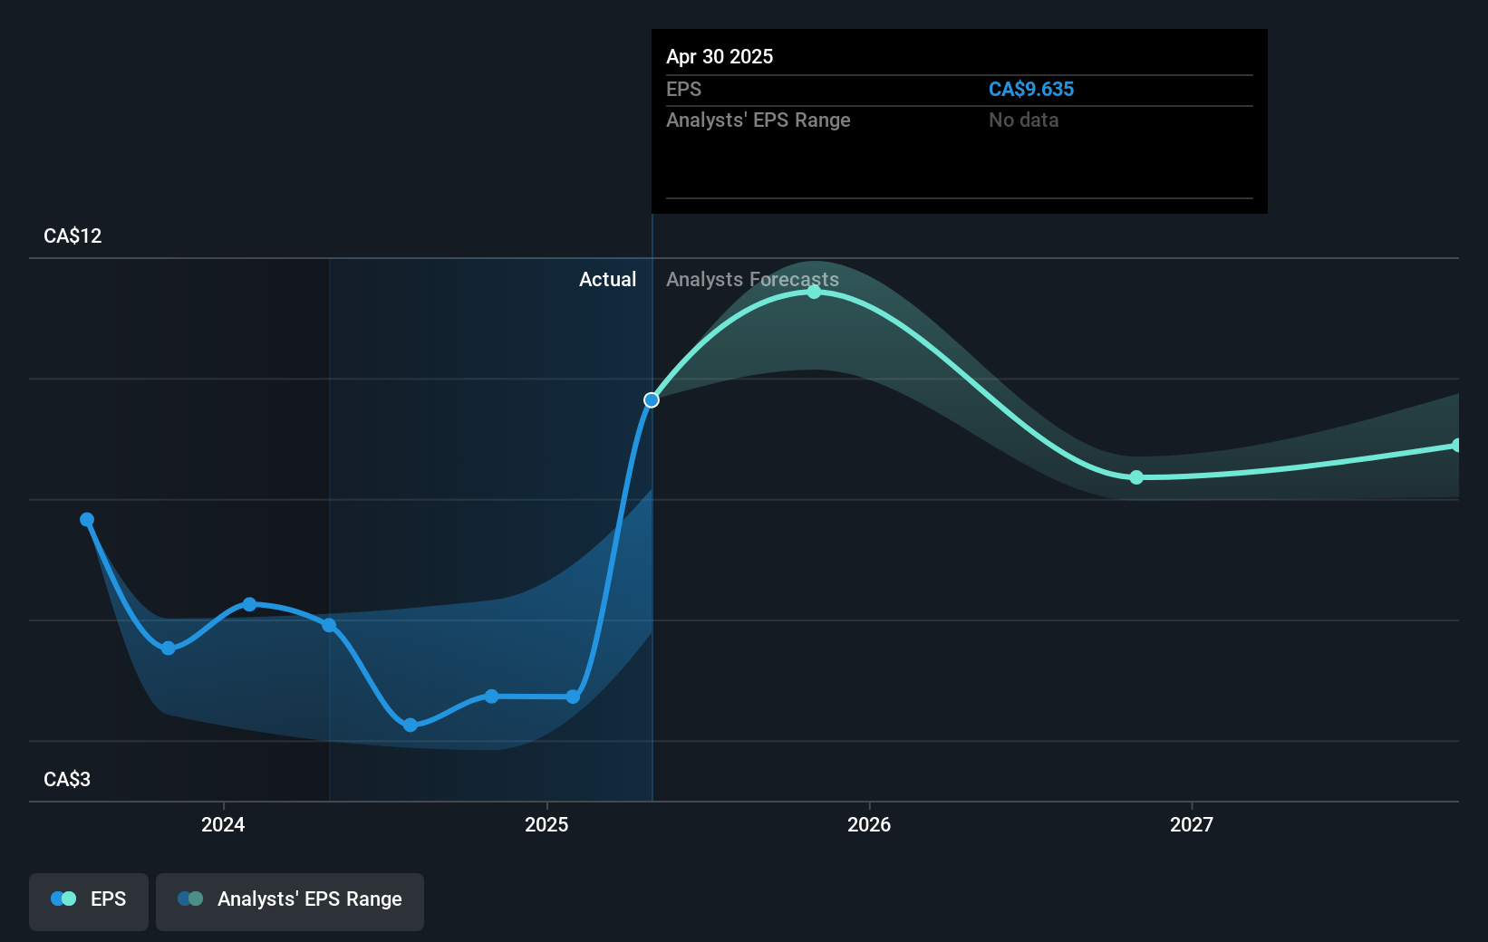Screen dimensions: 1488x942
Task: Click the 2026 x-axis label
Action: (x=869, y=824)
